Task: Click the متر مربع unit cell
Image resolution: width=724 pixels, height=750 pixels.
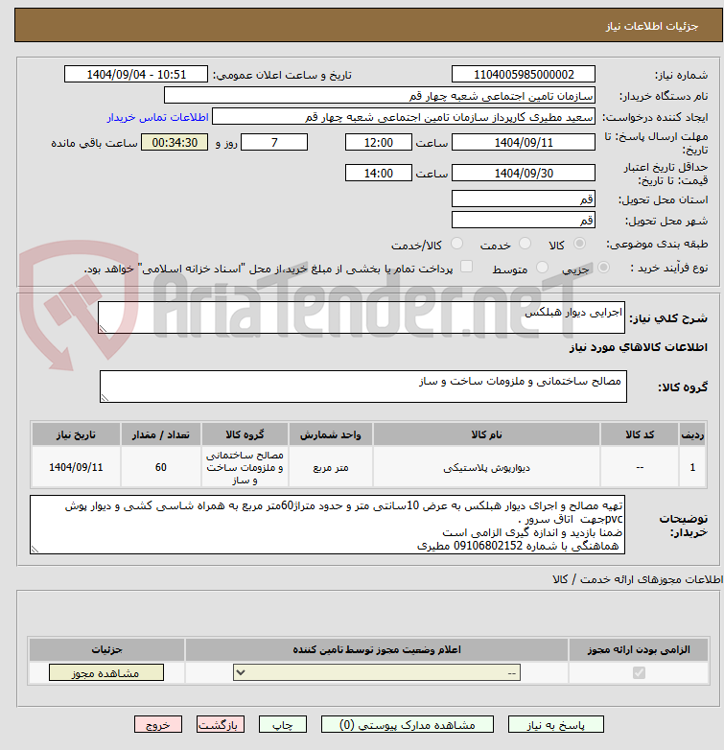Action: click(x=331, y=467)
